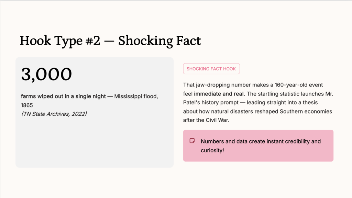The height and width of the screenshot is (198, 352).
Task: Click the Mississippi flood text
Action: coord(136,96)
